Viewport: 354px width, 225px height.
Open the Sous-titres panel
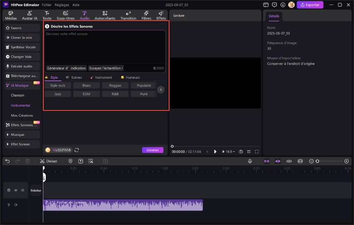(65, 15)
